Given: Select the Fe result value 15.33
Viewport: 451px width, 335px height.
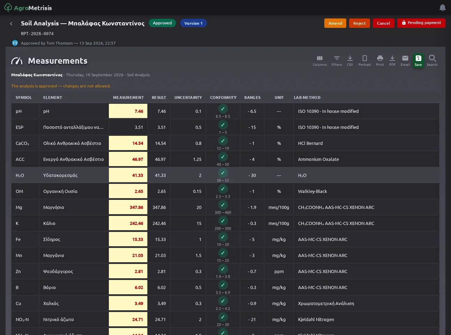Looking at the screenshot, I should [x=160, y=239].
